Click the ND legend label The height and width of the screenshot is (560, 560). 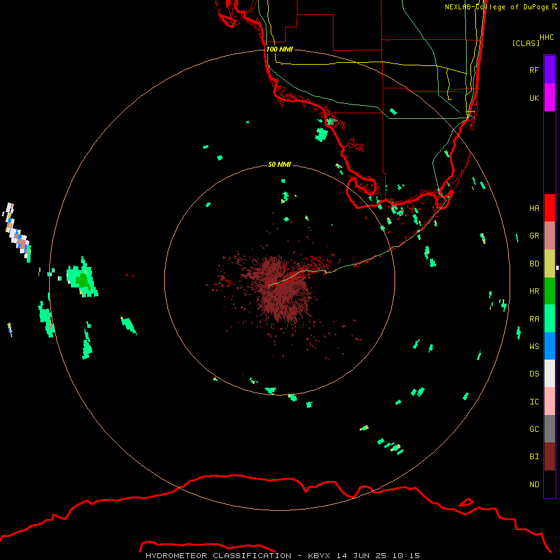tap(534, 485)
